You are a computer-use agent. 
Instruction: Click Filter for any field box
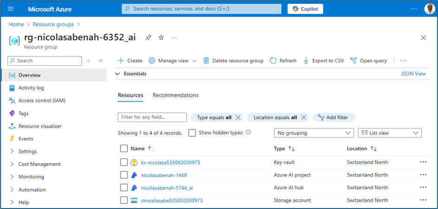[152, 117]
